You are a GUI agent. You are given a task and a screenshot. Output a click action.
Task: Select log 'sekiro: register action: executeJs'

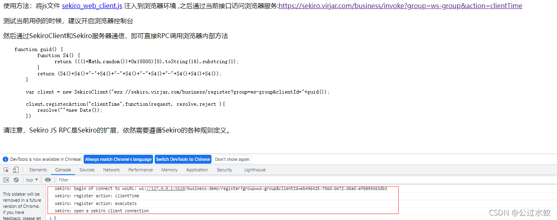(96, 203)
